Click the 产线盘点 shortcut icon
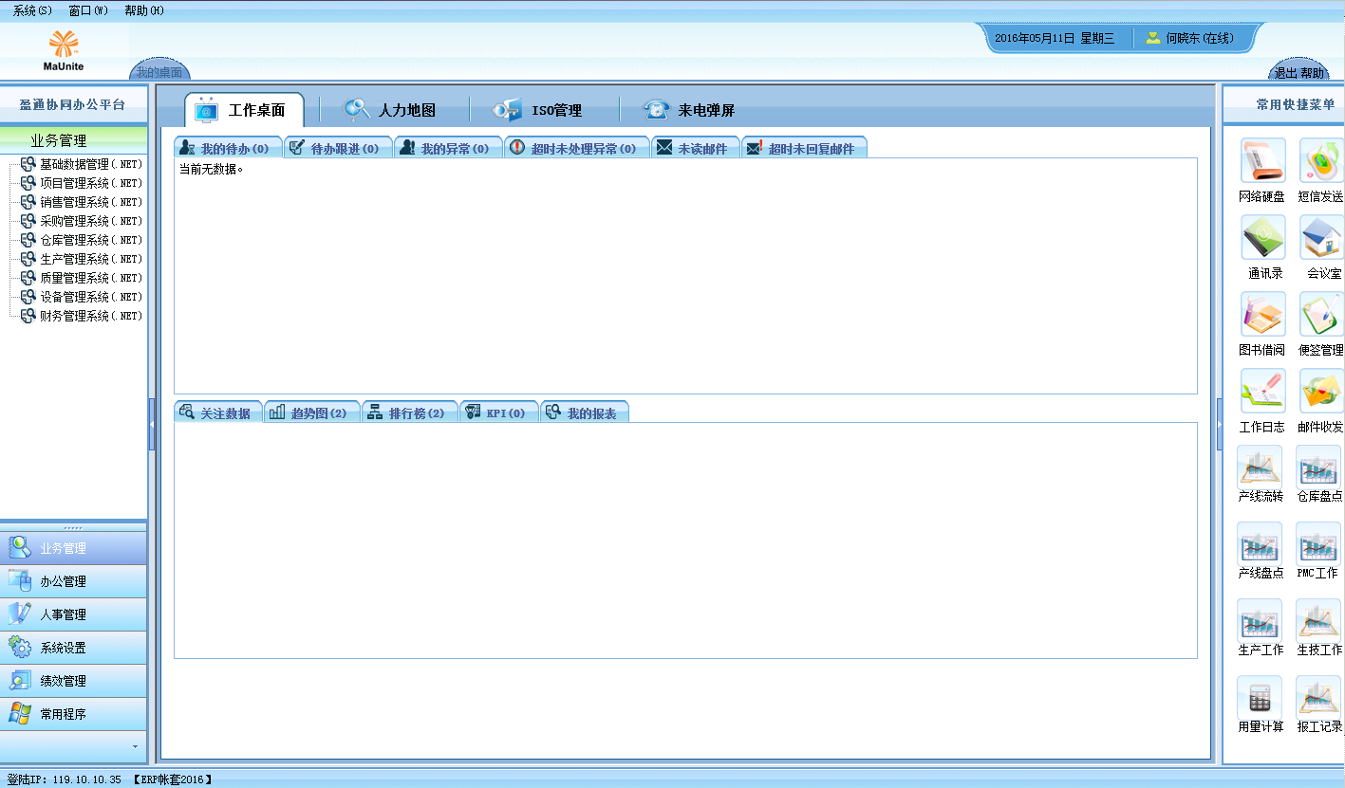The image size is (1345, 788). (1260, 544)
